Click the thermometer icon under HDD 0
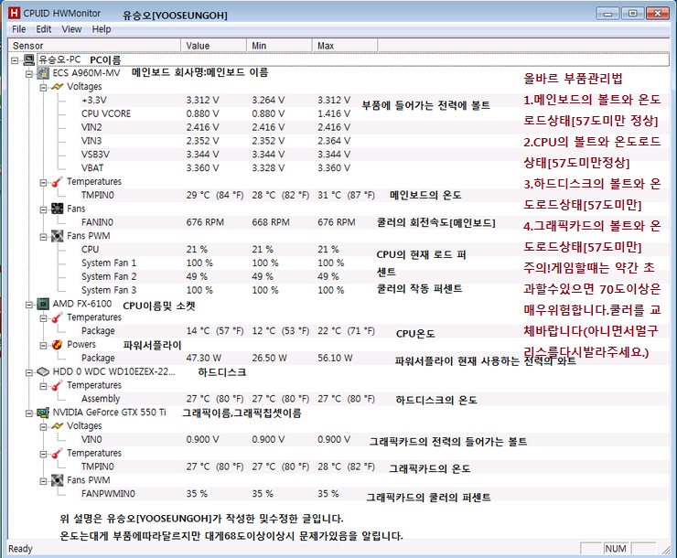This screenshot has height=558, width=677. point(57,385)
